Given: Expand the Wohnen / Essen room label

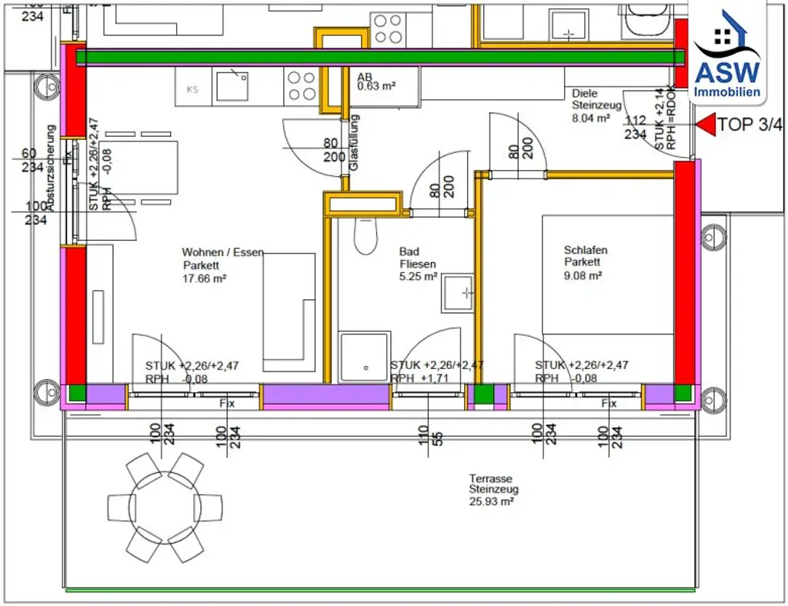Looking at the screenshot, I should 221,263.
